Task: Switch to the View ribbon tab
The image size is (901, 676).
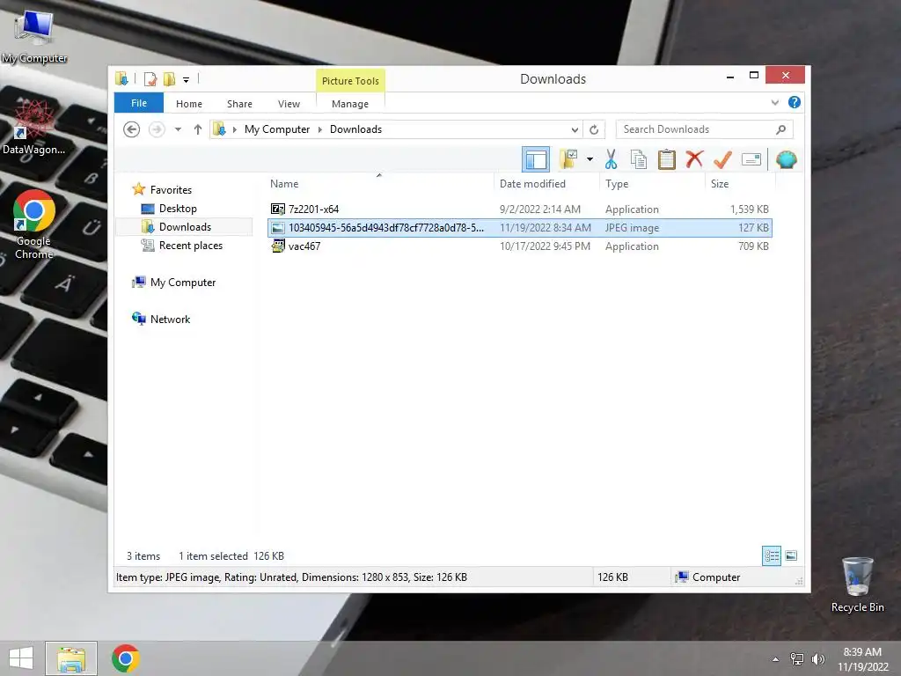Action: 289,104
